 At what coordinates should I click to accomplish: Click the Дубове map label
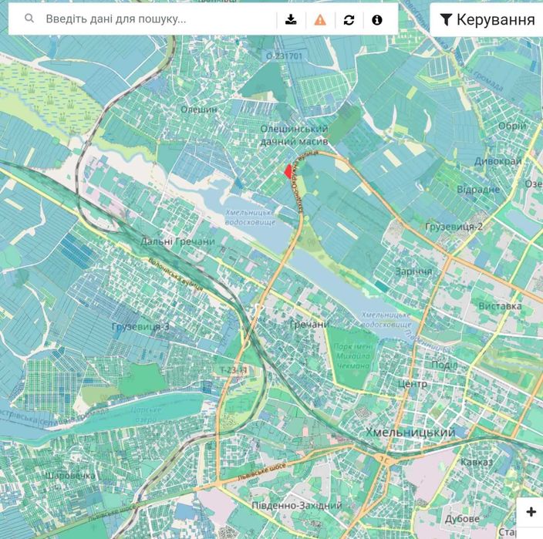click(x=462, y=519)
